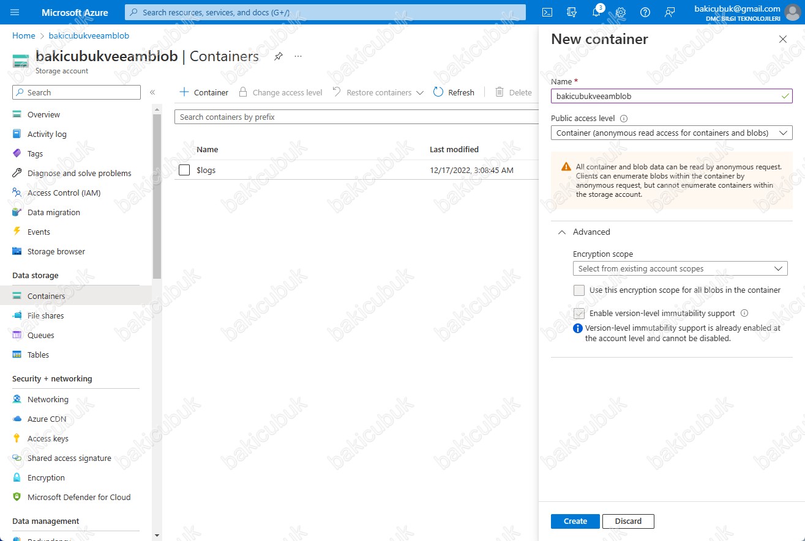Pin the storage account blade
Image resolution: width=805 pixels, height=541 pixels.
click(279, 56)
